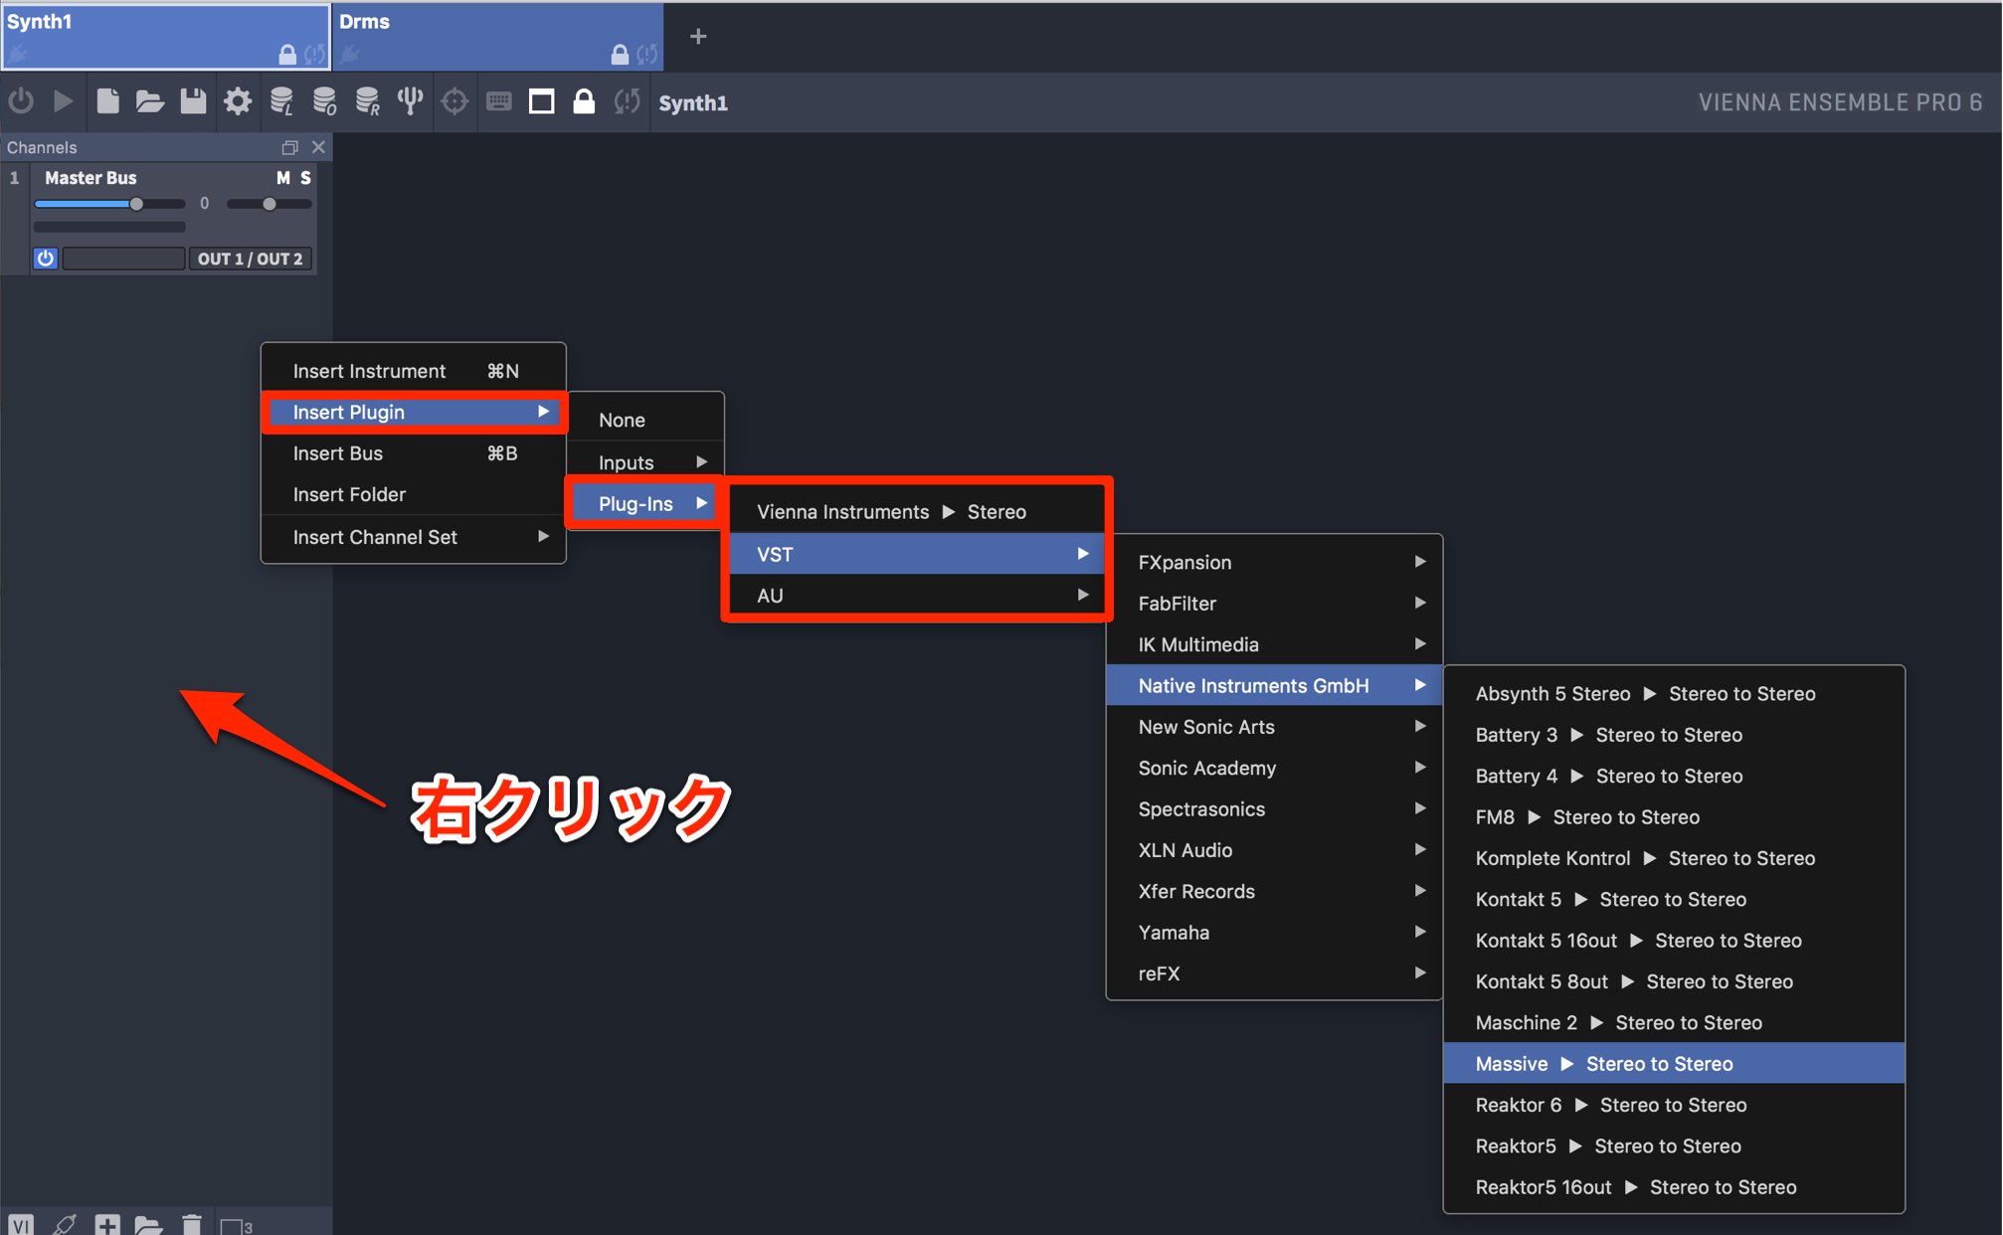Insert Battery 4 Stereo to Stereo
The height and width of the screenshot is (1235, 2003).
click(1674, 777)
